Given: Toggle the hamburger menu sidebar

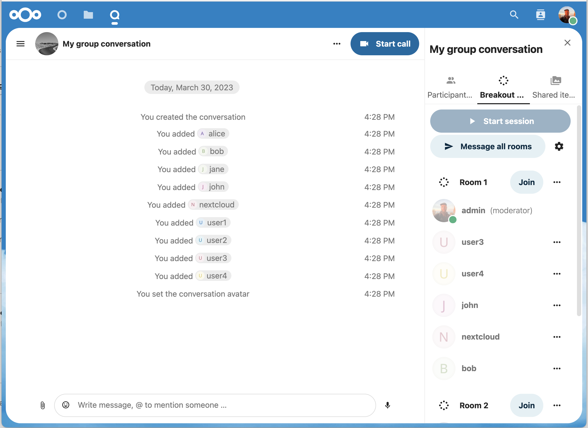Looking at the screenshot, I should pos(22,43).
